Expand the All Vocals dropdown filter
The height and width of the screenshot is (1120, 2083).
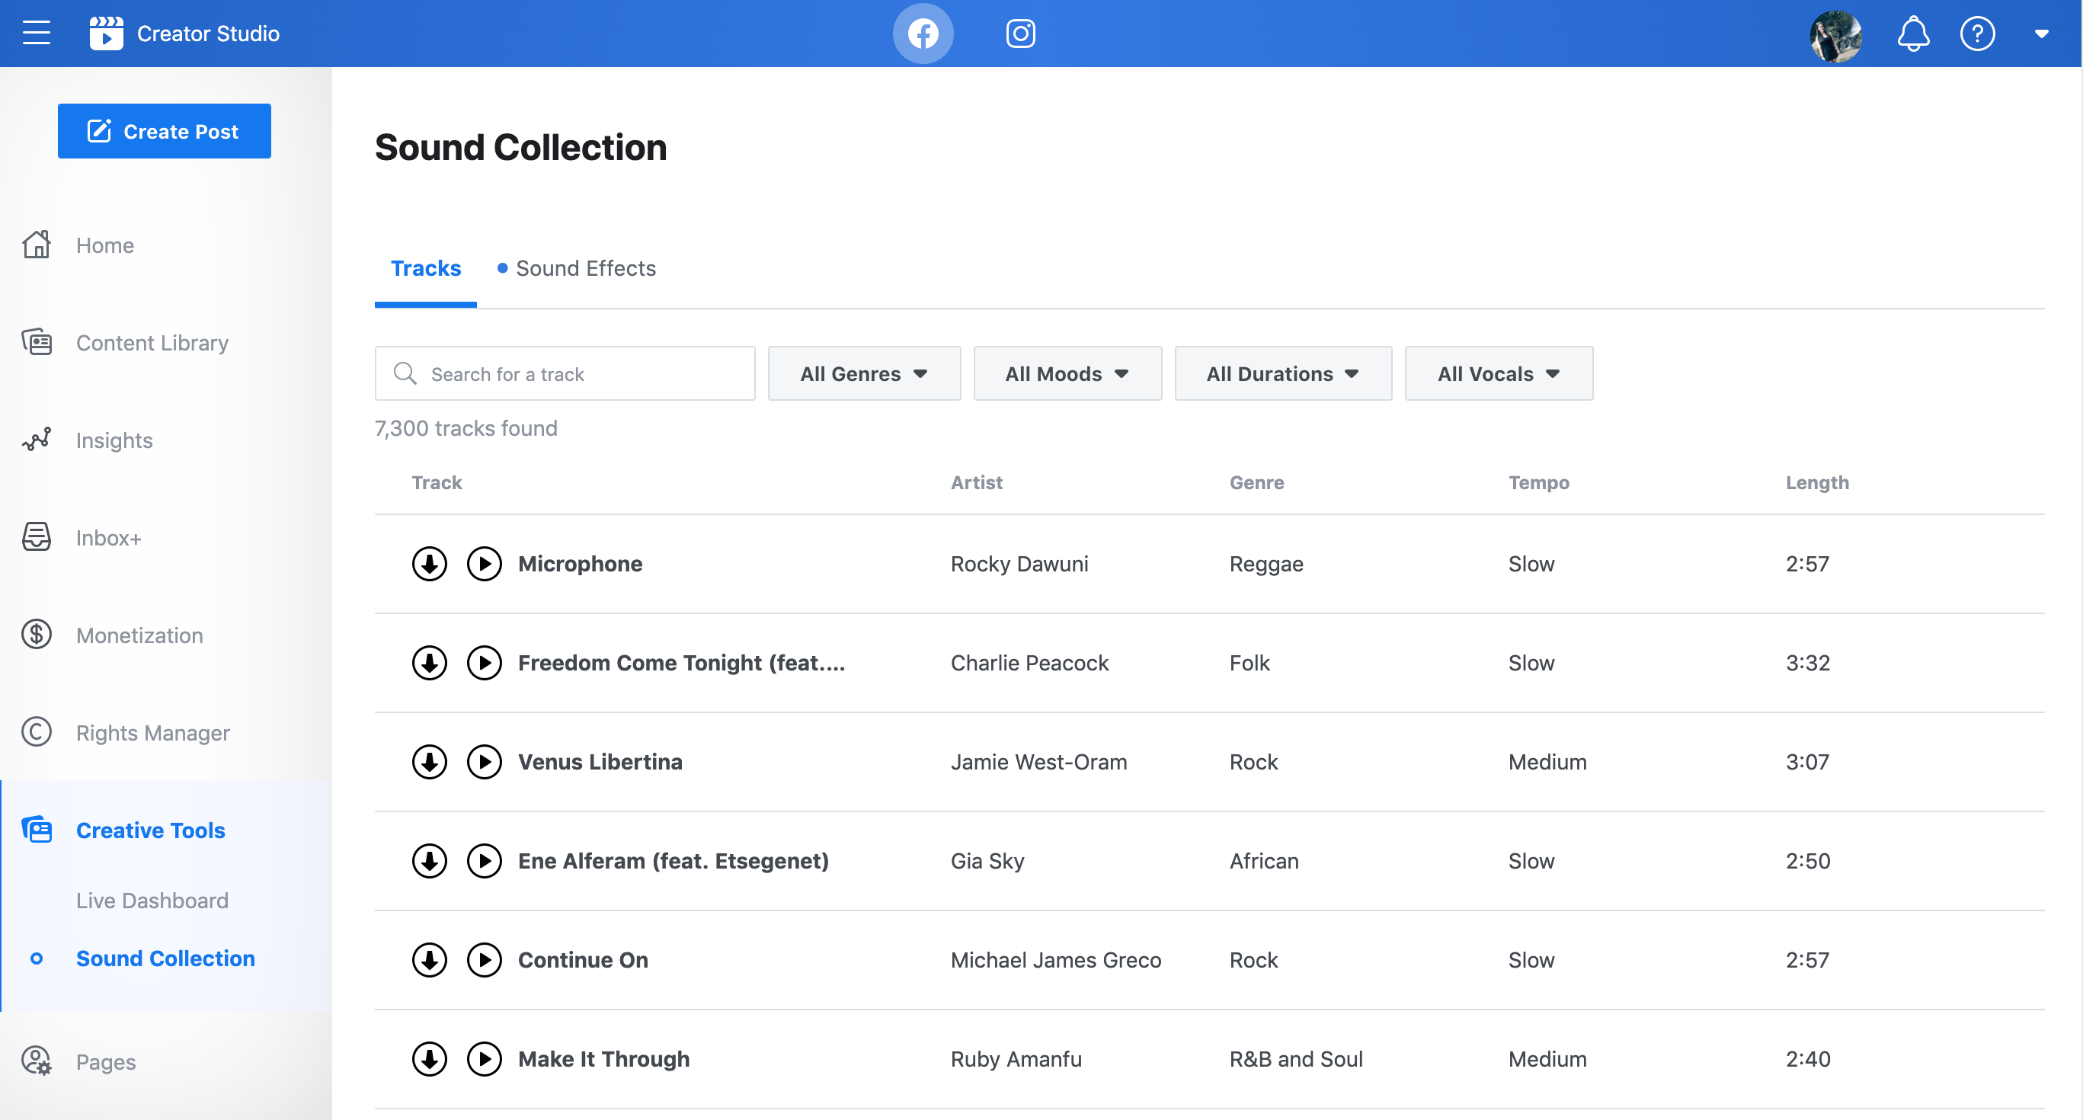(1497, 374)
